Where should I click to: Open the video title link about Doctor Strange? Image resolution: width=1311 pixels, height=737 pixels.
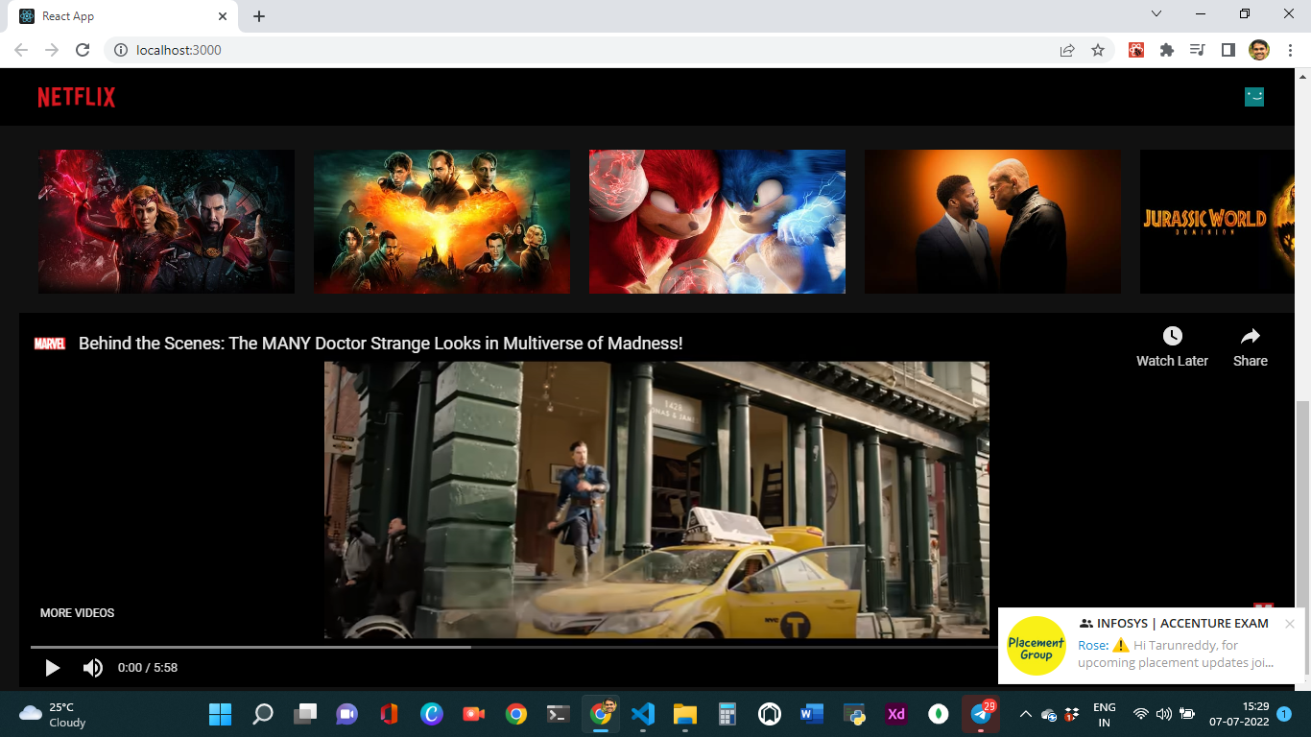click(380, 343)
